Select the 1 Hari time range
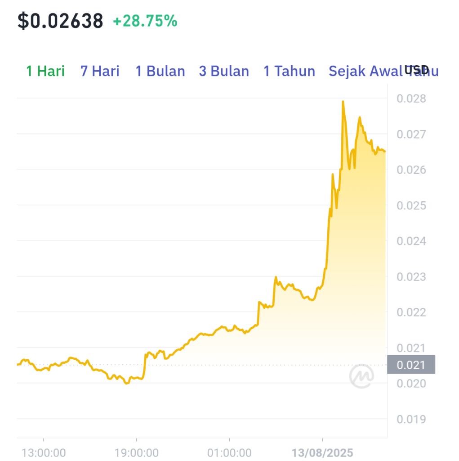 (45, 71)
